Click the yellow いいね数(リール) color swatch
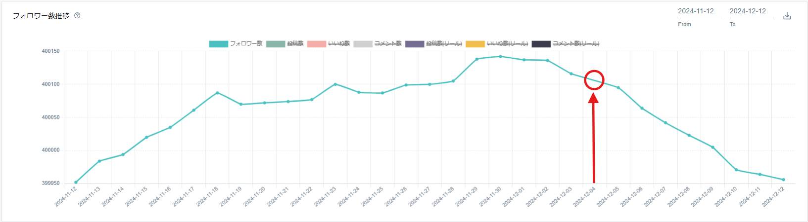The height and width of the screenshot is (222, 808). (x=475, y=44)
